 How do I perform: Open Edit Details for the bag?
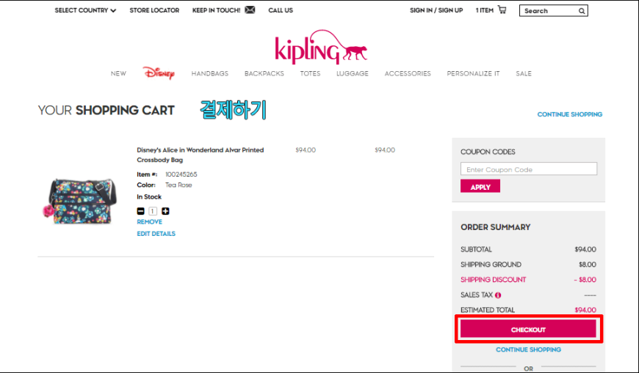pyautogui.click(x=156, y=234)
